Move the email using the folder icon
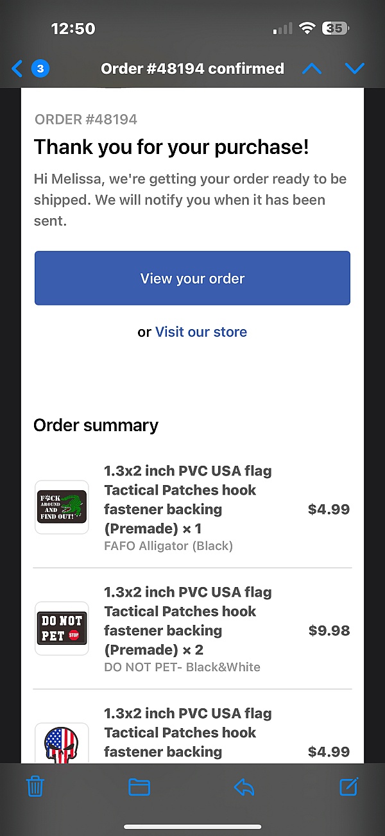 tap(139, 787)
